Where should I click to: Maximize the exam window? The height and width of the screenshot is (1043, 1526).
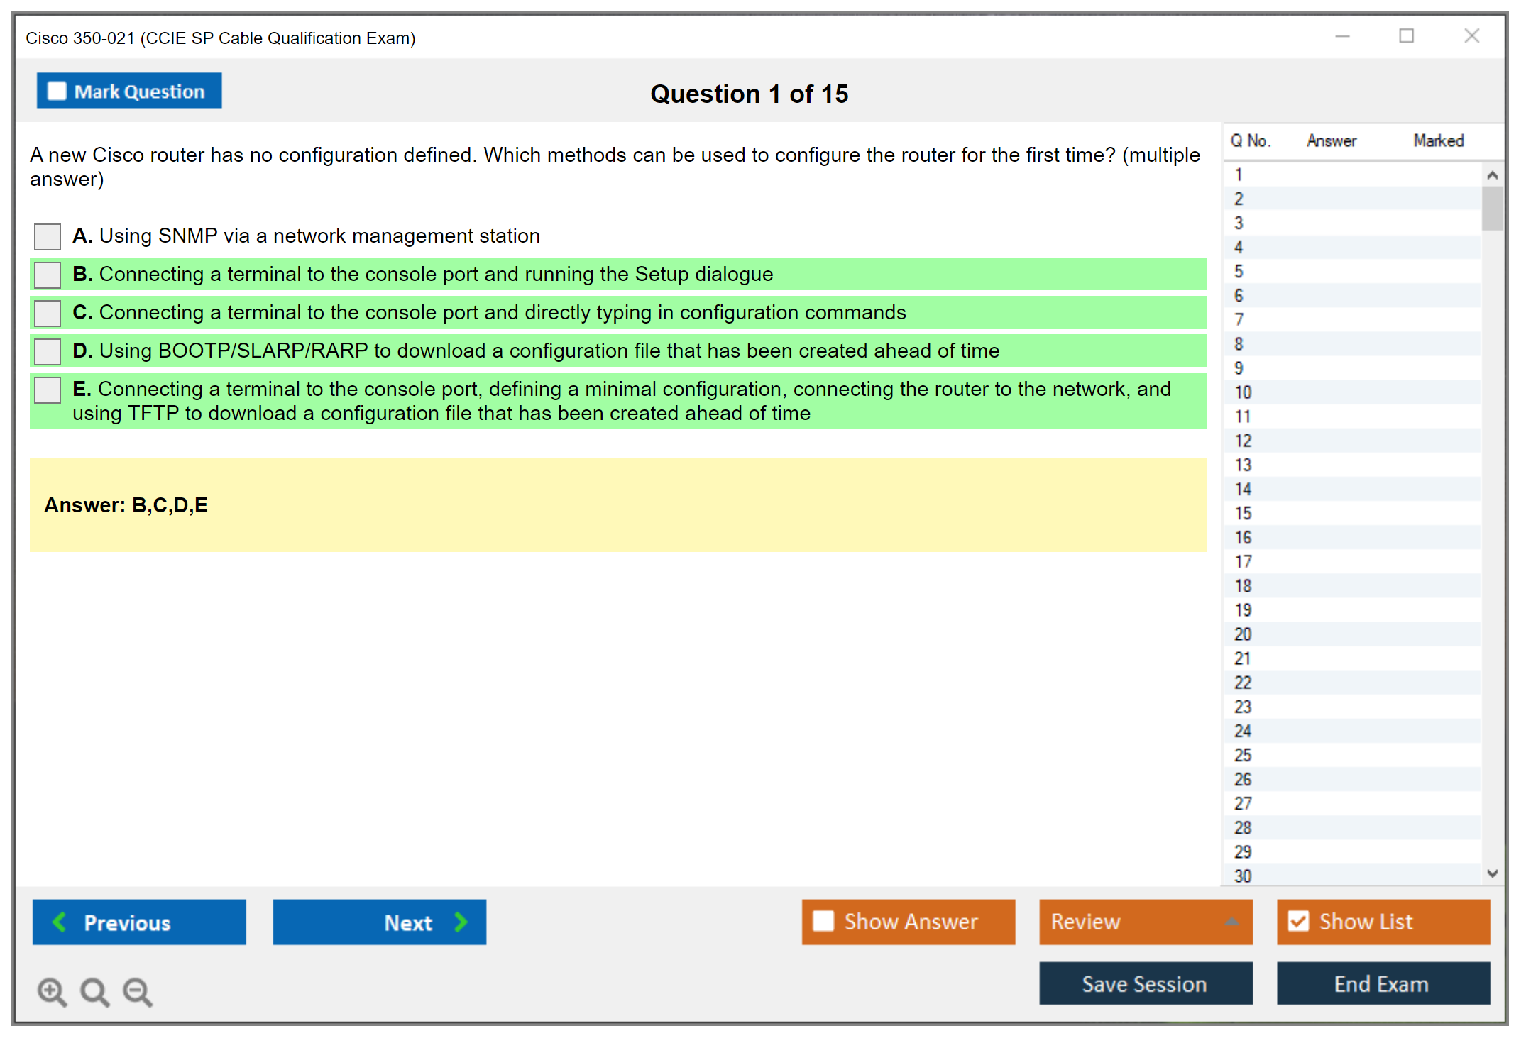(1406, 36)
